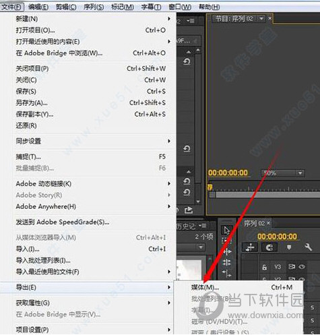320x335 pixels.
Task: Choose 导入(I)... menu item
Action: point(91,249)
